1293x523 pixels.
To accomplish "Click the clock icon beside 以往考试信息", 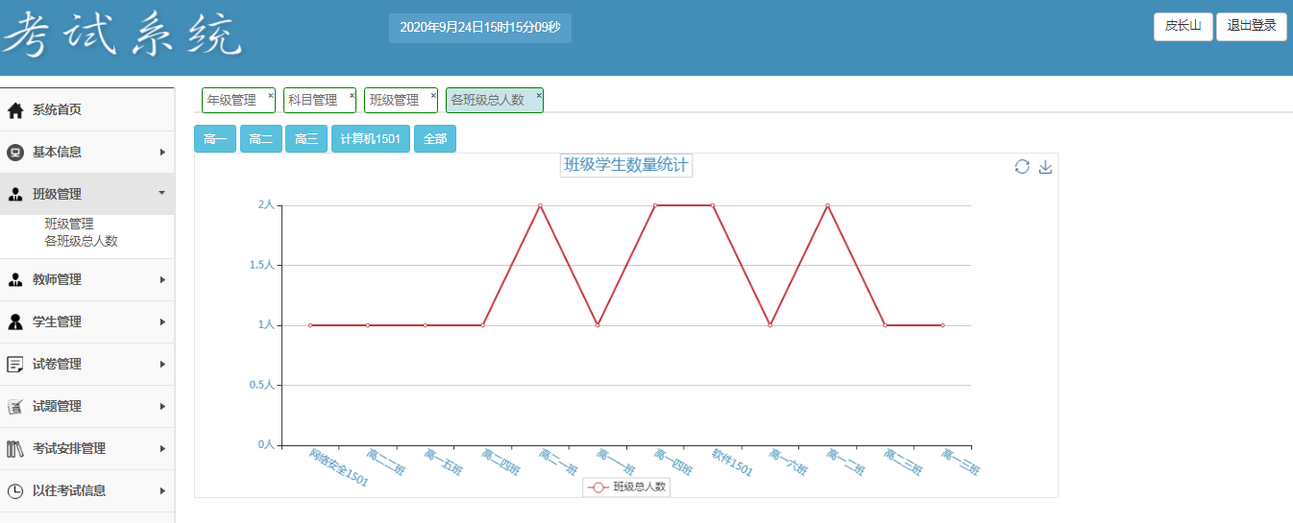I will tap(15, 490).
